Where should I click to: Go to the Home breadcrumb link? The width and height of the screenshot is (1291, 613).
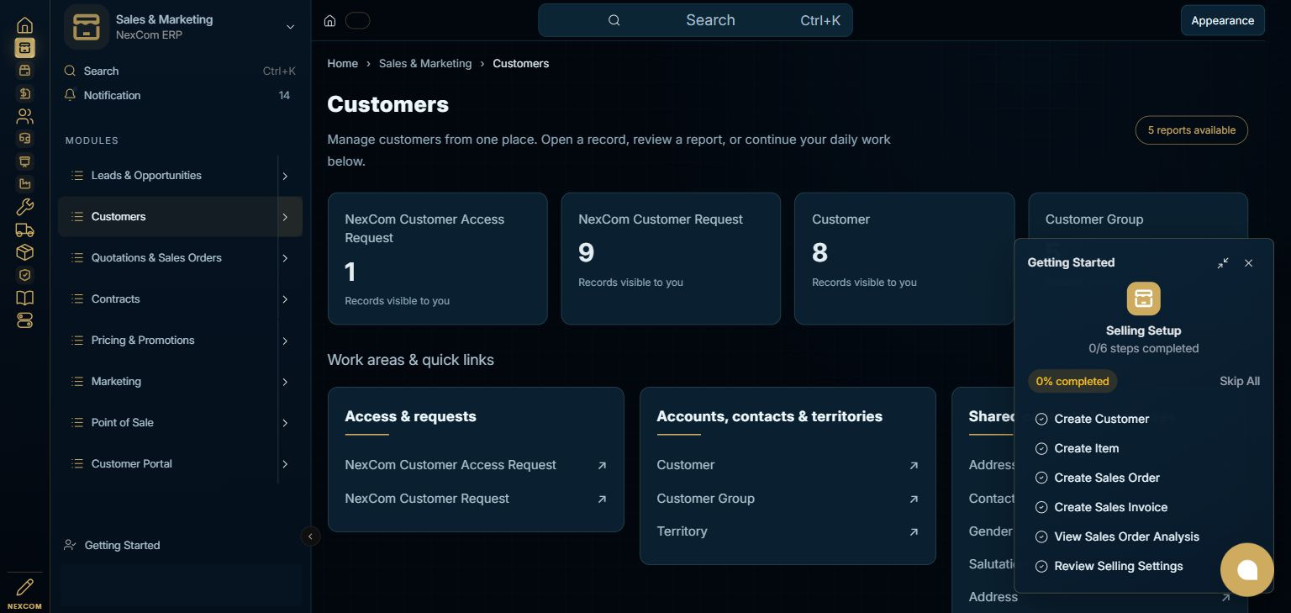342,63
